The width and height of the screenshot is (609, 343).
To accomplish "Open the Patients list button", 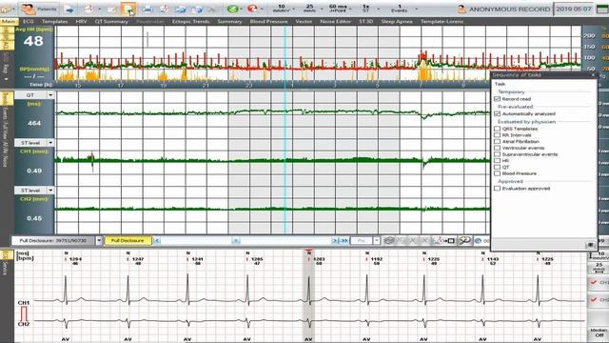I will tap(39, 9).
